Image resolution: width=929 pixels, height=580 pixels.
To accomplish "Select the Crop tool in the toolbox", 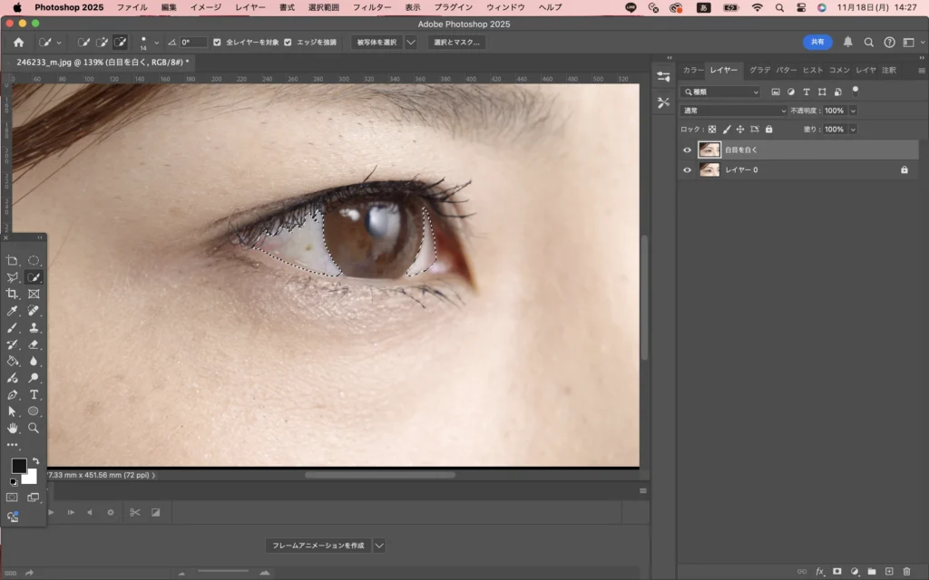I will tap(13, 295).
